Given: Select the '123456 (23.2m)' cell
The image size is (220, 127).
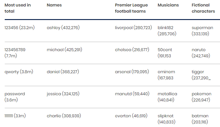Looking at the screenshot, I should click(19, 28).
